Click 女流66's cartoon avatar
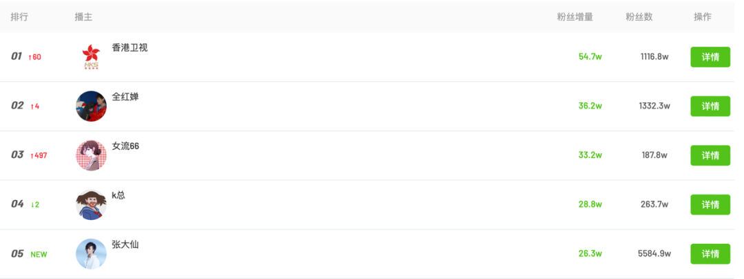This screenshot has height=279, width=744. point(91,155)
